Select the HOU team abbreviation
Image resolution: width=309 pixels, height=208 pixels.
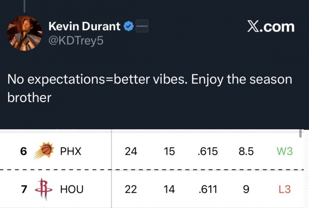tap(72, 189)
